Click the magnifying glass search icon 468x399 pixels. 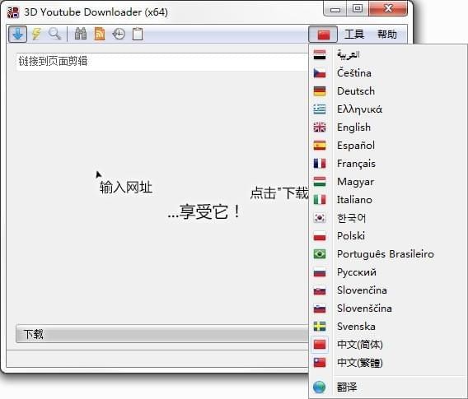pos(54,34)
